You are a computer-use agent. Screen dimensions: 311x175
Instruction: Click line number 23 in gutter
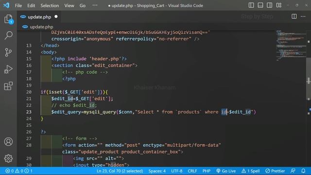[x=29, y=112]
